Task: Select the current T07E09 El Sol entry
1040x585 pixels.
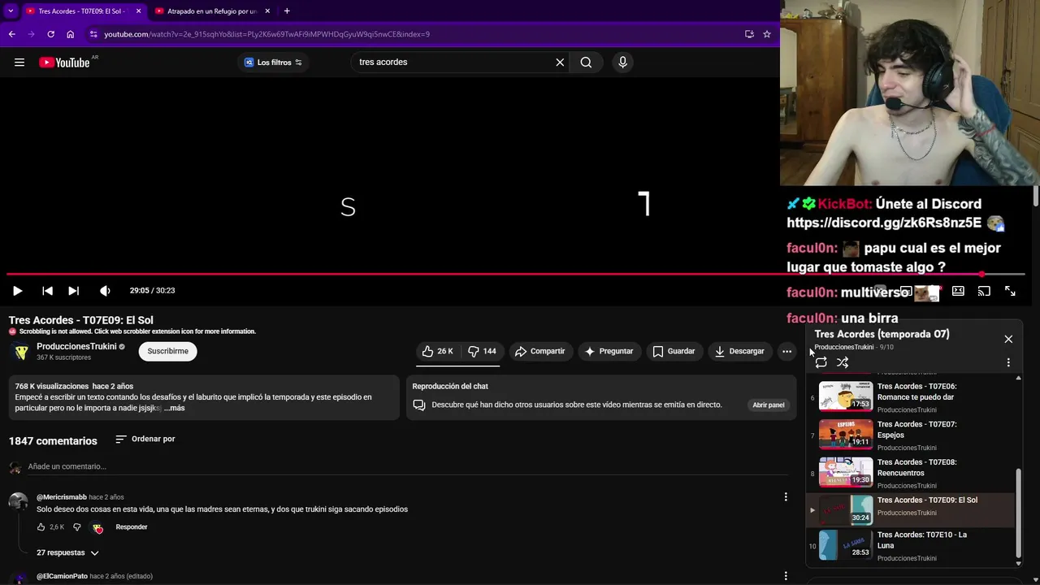Action: 910,510
